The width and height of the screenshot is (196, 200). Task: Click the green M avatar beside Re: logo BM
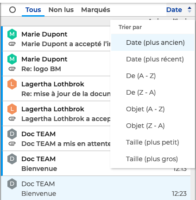pyautogui.click(x=12, y=59)
